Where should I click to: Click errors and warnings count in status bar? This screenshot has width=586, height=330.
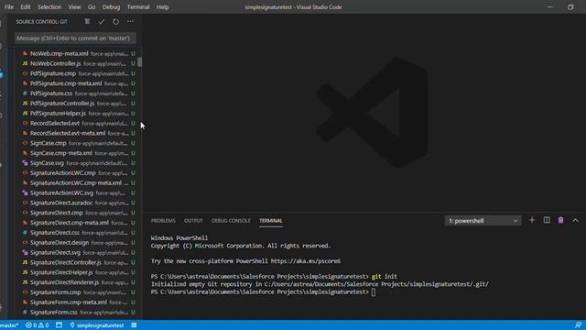[x=38, y=325]
